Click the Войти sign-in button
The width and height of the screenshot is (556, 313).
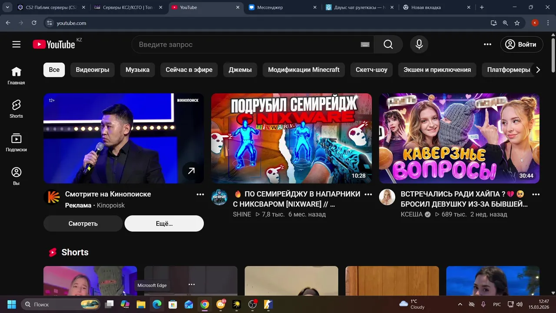coord(521,44)
